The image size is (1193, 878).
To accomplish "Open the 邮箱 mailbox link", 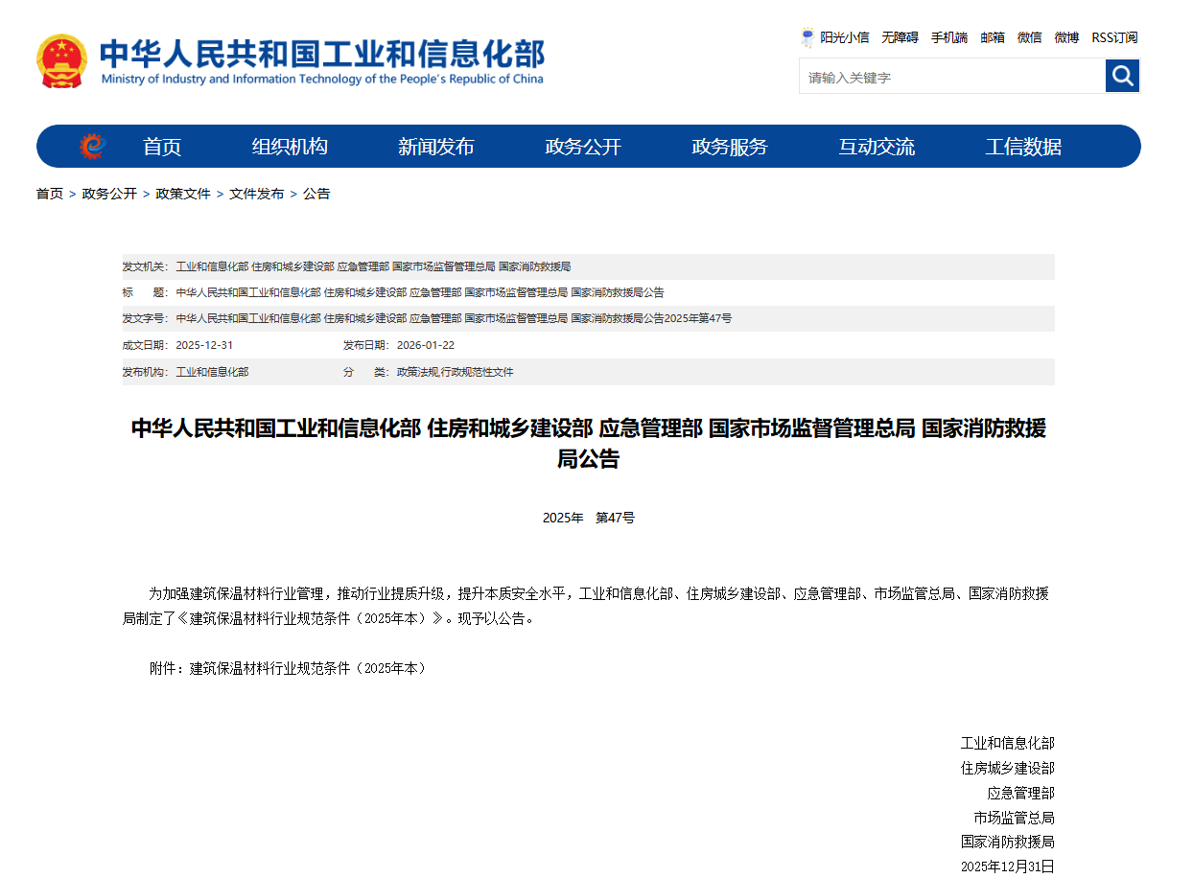I will click(993, 36).
